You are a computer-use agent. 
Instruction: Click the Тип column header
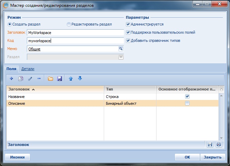[x=130, y=89]
